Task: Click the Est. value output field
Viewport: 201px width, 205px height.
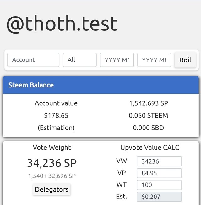Action: click(159, 197)
